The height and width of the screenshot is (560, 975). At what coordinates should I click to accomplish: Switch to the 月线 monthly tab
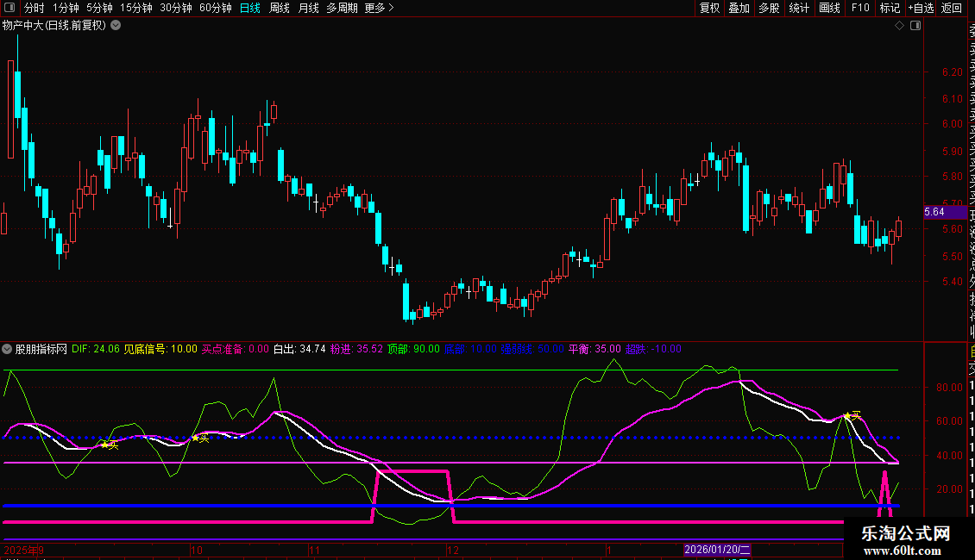[x=308, y=8]
